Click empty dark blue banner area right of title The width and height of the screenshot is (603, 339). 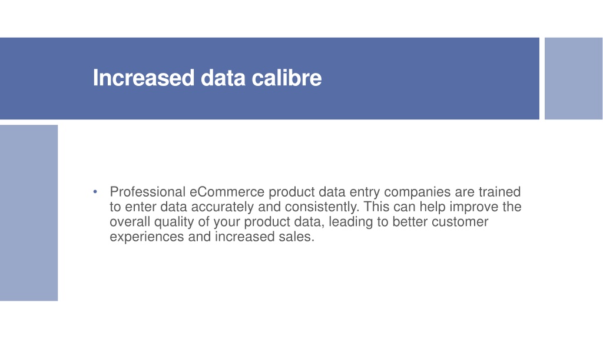[x=430, y=78]
